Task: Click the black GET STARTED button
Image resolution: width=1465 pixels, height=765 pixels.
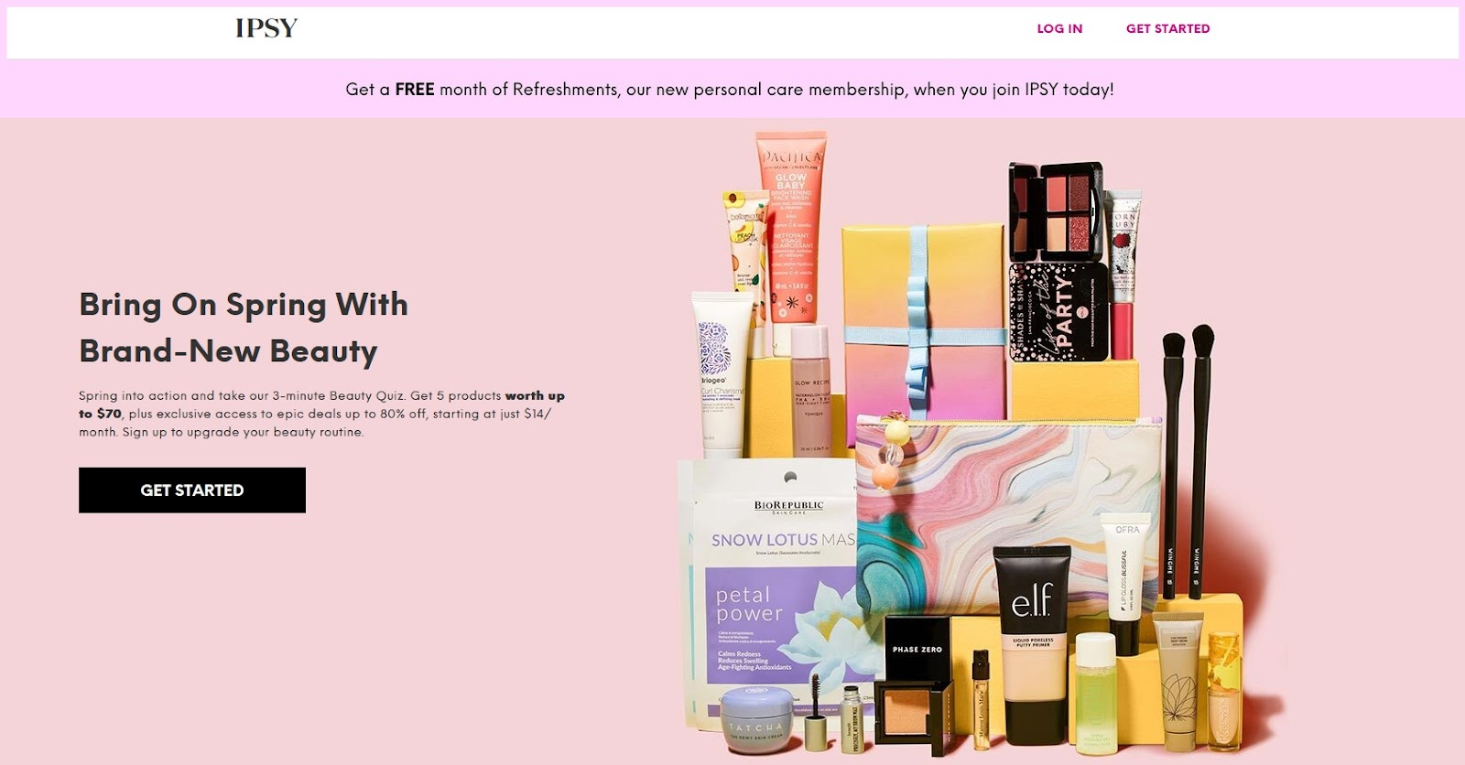Action: pyautogui.click(x=192, y=490)
